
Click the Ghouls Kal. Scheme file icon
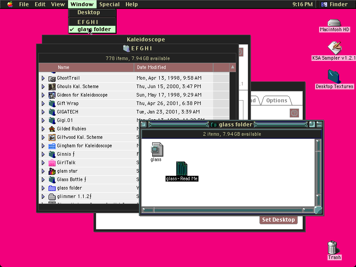(x=52, y=87)
